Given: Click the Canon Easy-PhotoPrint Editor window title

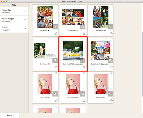Looking at the screenshot, I should 71,1.
